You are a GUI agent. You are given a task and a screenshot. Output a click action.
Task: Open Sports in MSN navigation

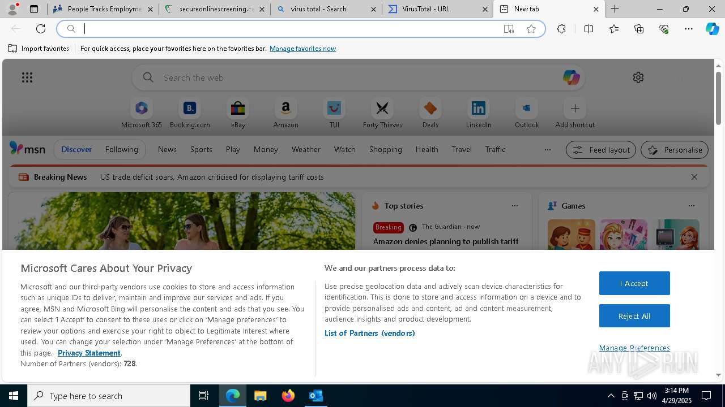point(201,149)
